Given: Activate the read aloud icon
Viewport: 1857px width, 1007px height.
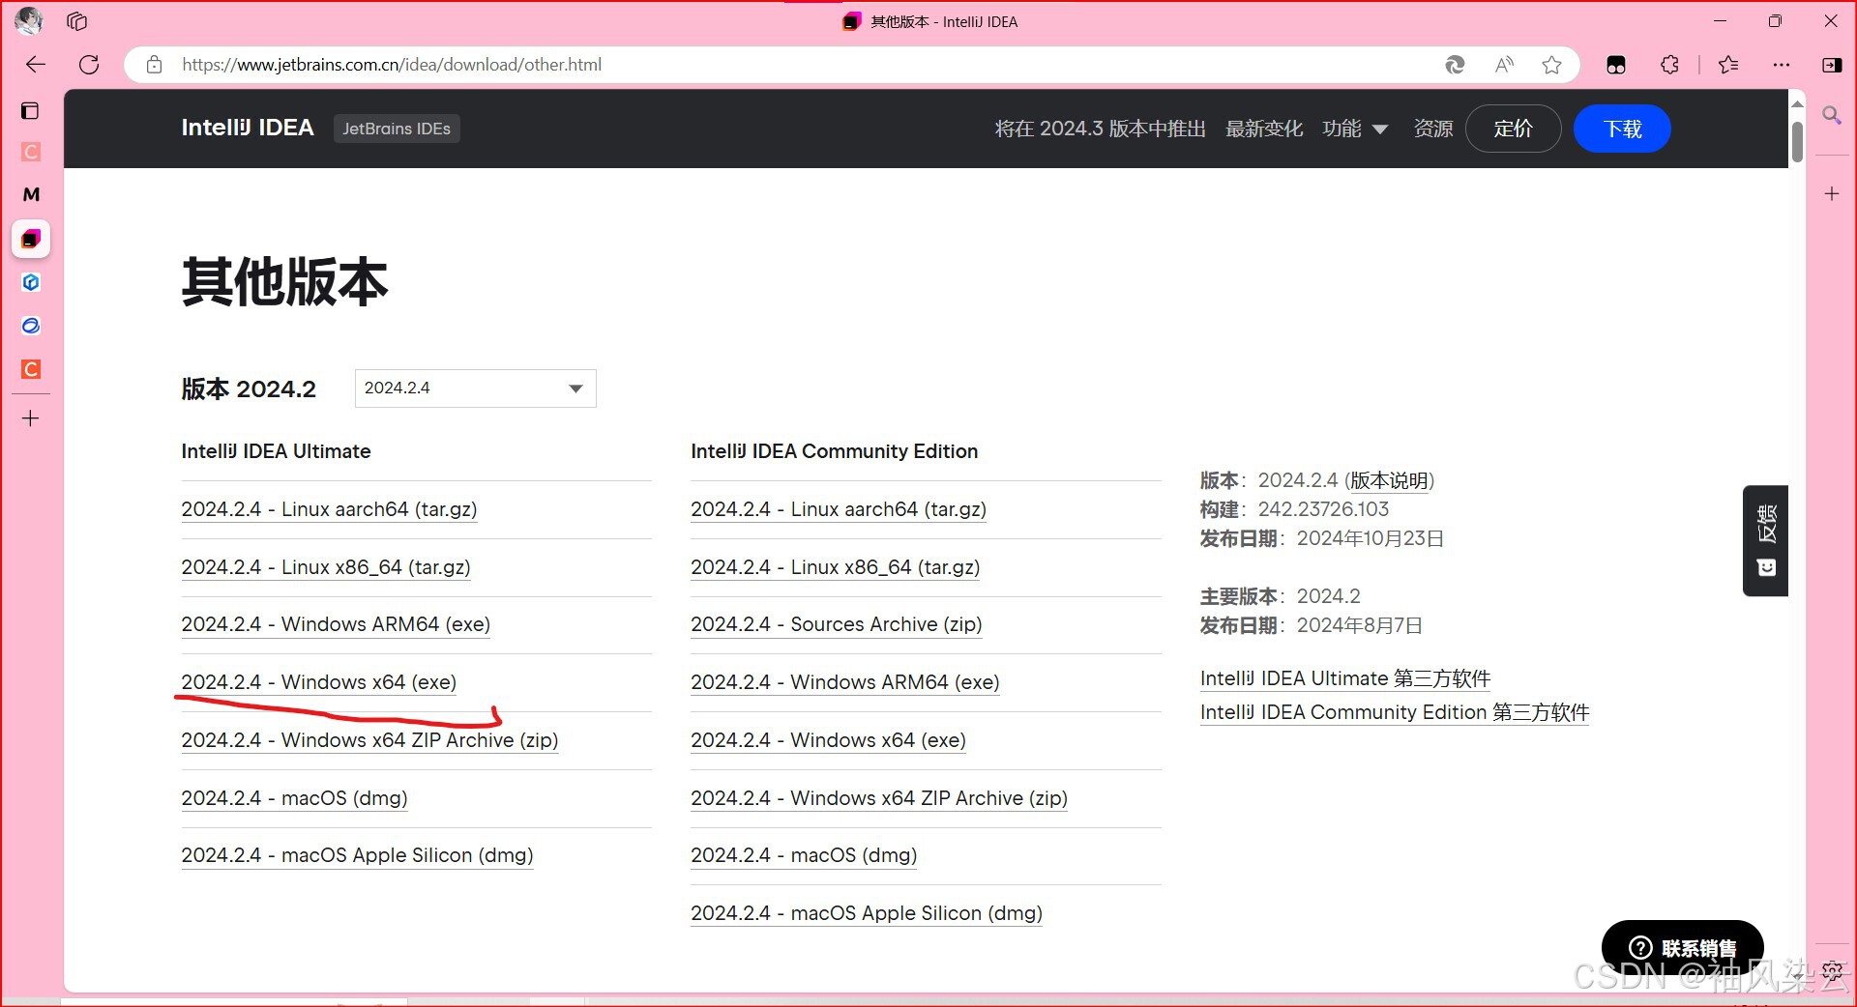Looking at the screenshot, I should click(x=1504, y=65).
